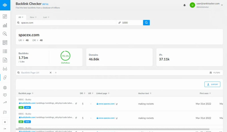The image size is (227, 132).
Task: Click the user@ranktracker.com account name
Action: (208, 4)
